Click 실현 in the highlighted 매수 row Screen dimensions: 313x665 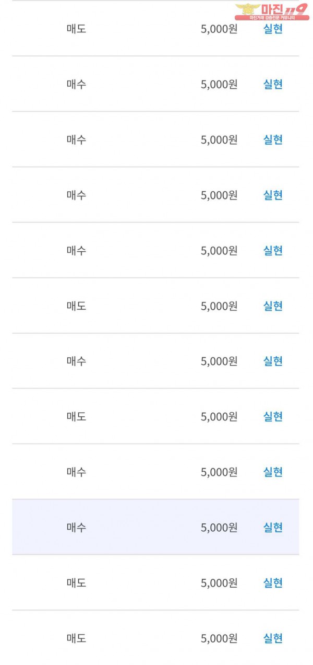[273, 528]
